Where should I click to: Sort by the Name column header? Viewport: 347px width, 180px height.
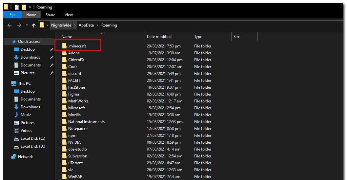pyautogui.click(x=67, y=37)
